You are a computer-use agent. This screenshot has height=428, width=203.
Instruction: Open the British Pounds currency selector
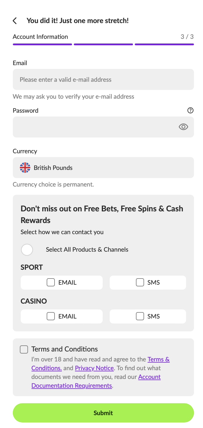[x=103, y=167]
